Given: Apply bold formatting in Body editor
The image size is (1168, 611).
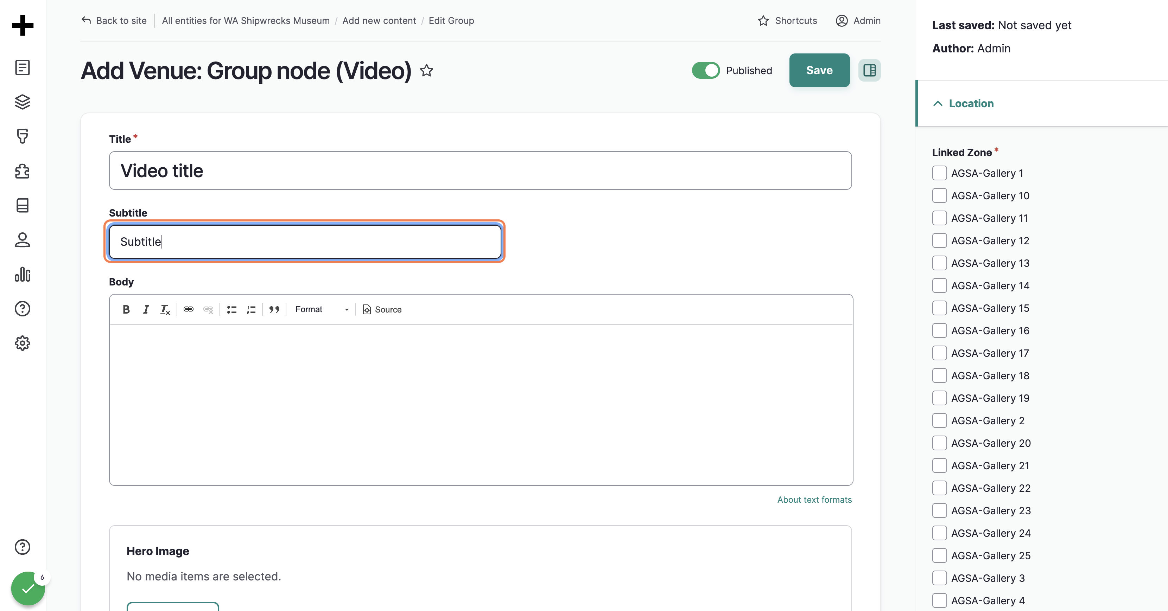Looking at the screenshot, I should (x=127, y=309).
